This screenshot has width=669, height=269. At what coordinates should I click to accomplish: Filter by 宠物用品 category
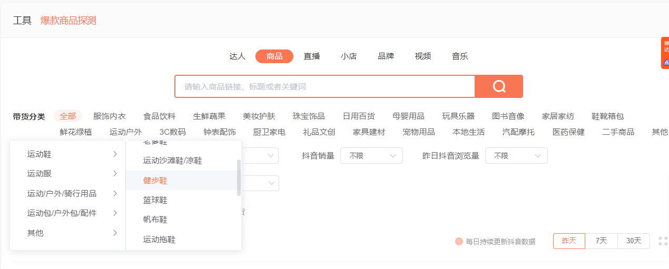(x=419, y=132)
